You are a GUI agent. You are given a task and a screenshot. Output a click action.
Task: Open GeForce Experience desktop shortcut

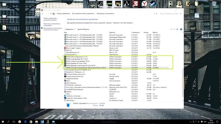coord(100,4)
